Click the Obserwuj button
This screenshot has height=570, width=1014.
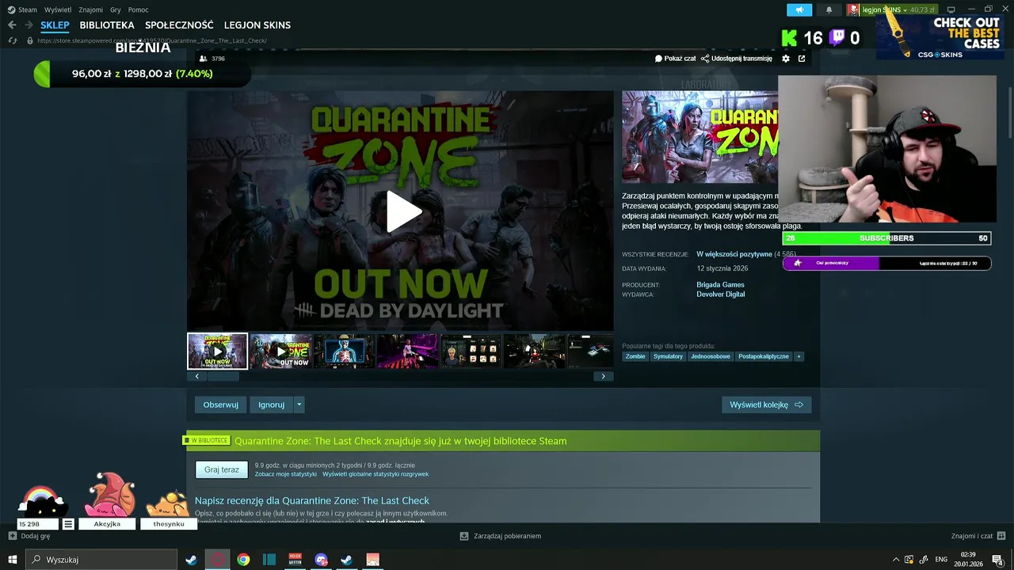(220, 405)
